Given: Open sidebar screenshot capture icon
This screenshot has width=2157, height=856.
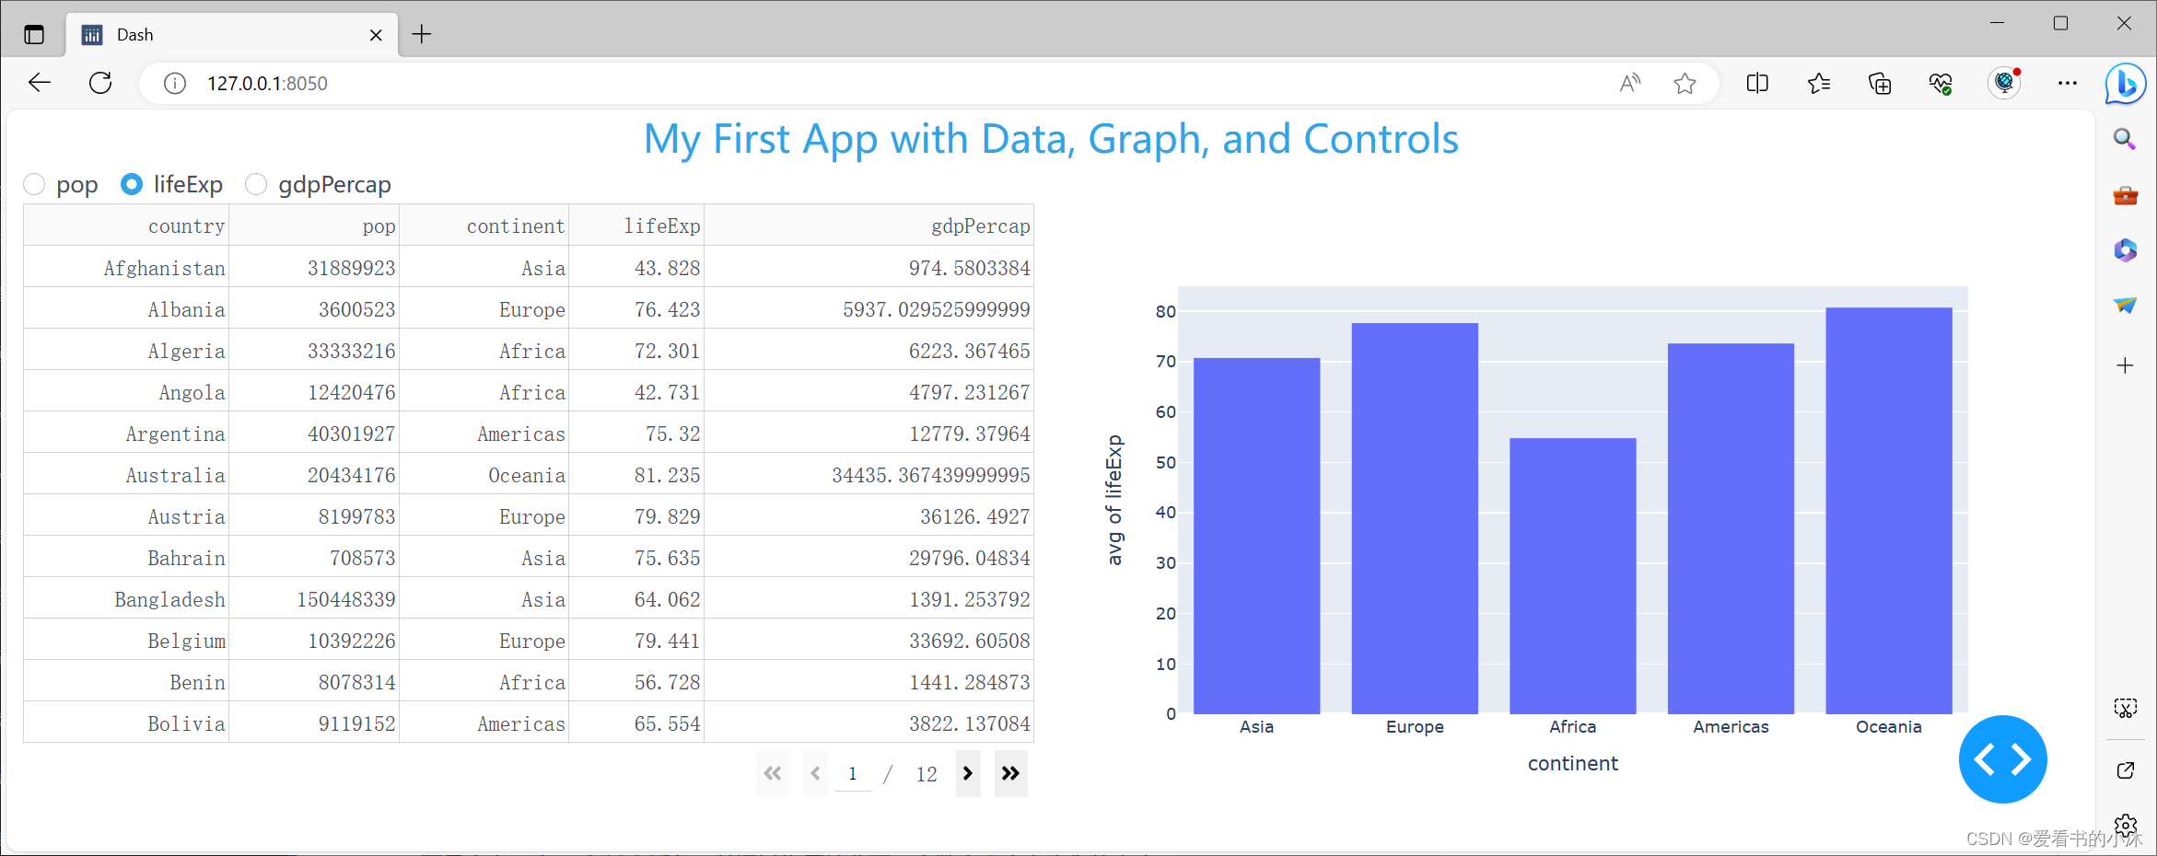Looking at the screenshot, I should (x=2125, y=708).
